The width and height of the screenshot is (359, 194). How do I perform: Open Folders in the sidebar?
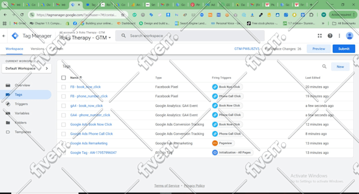coord(21,123)
